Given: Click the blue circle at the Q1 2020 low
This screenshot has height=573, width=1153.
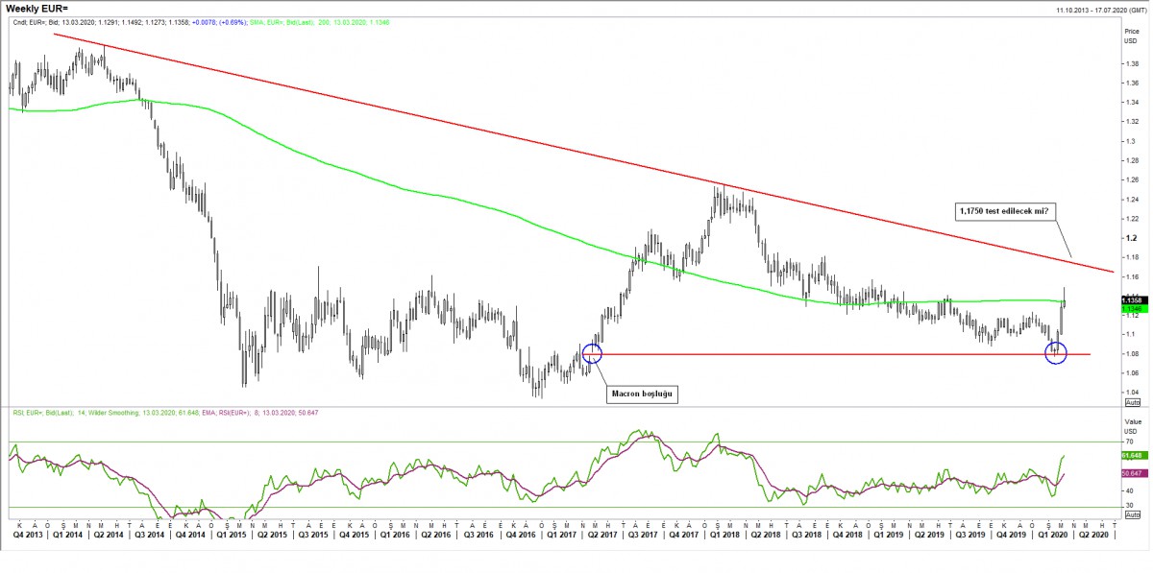Looking at the screenshot, I should tap(1055, 354).
